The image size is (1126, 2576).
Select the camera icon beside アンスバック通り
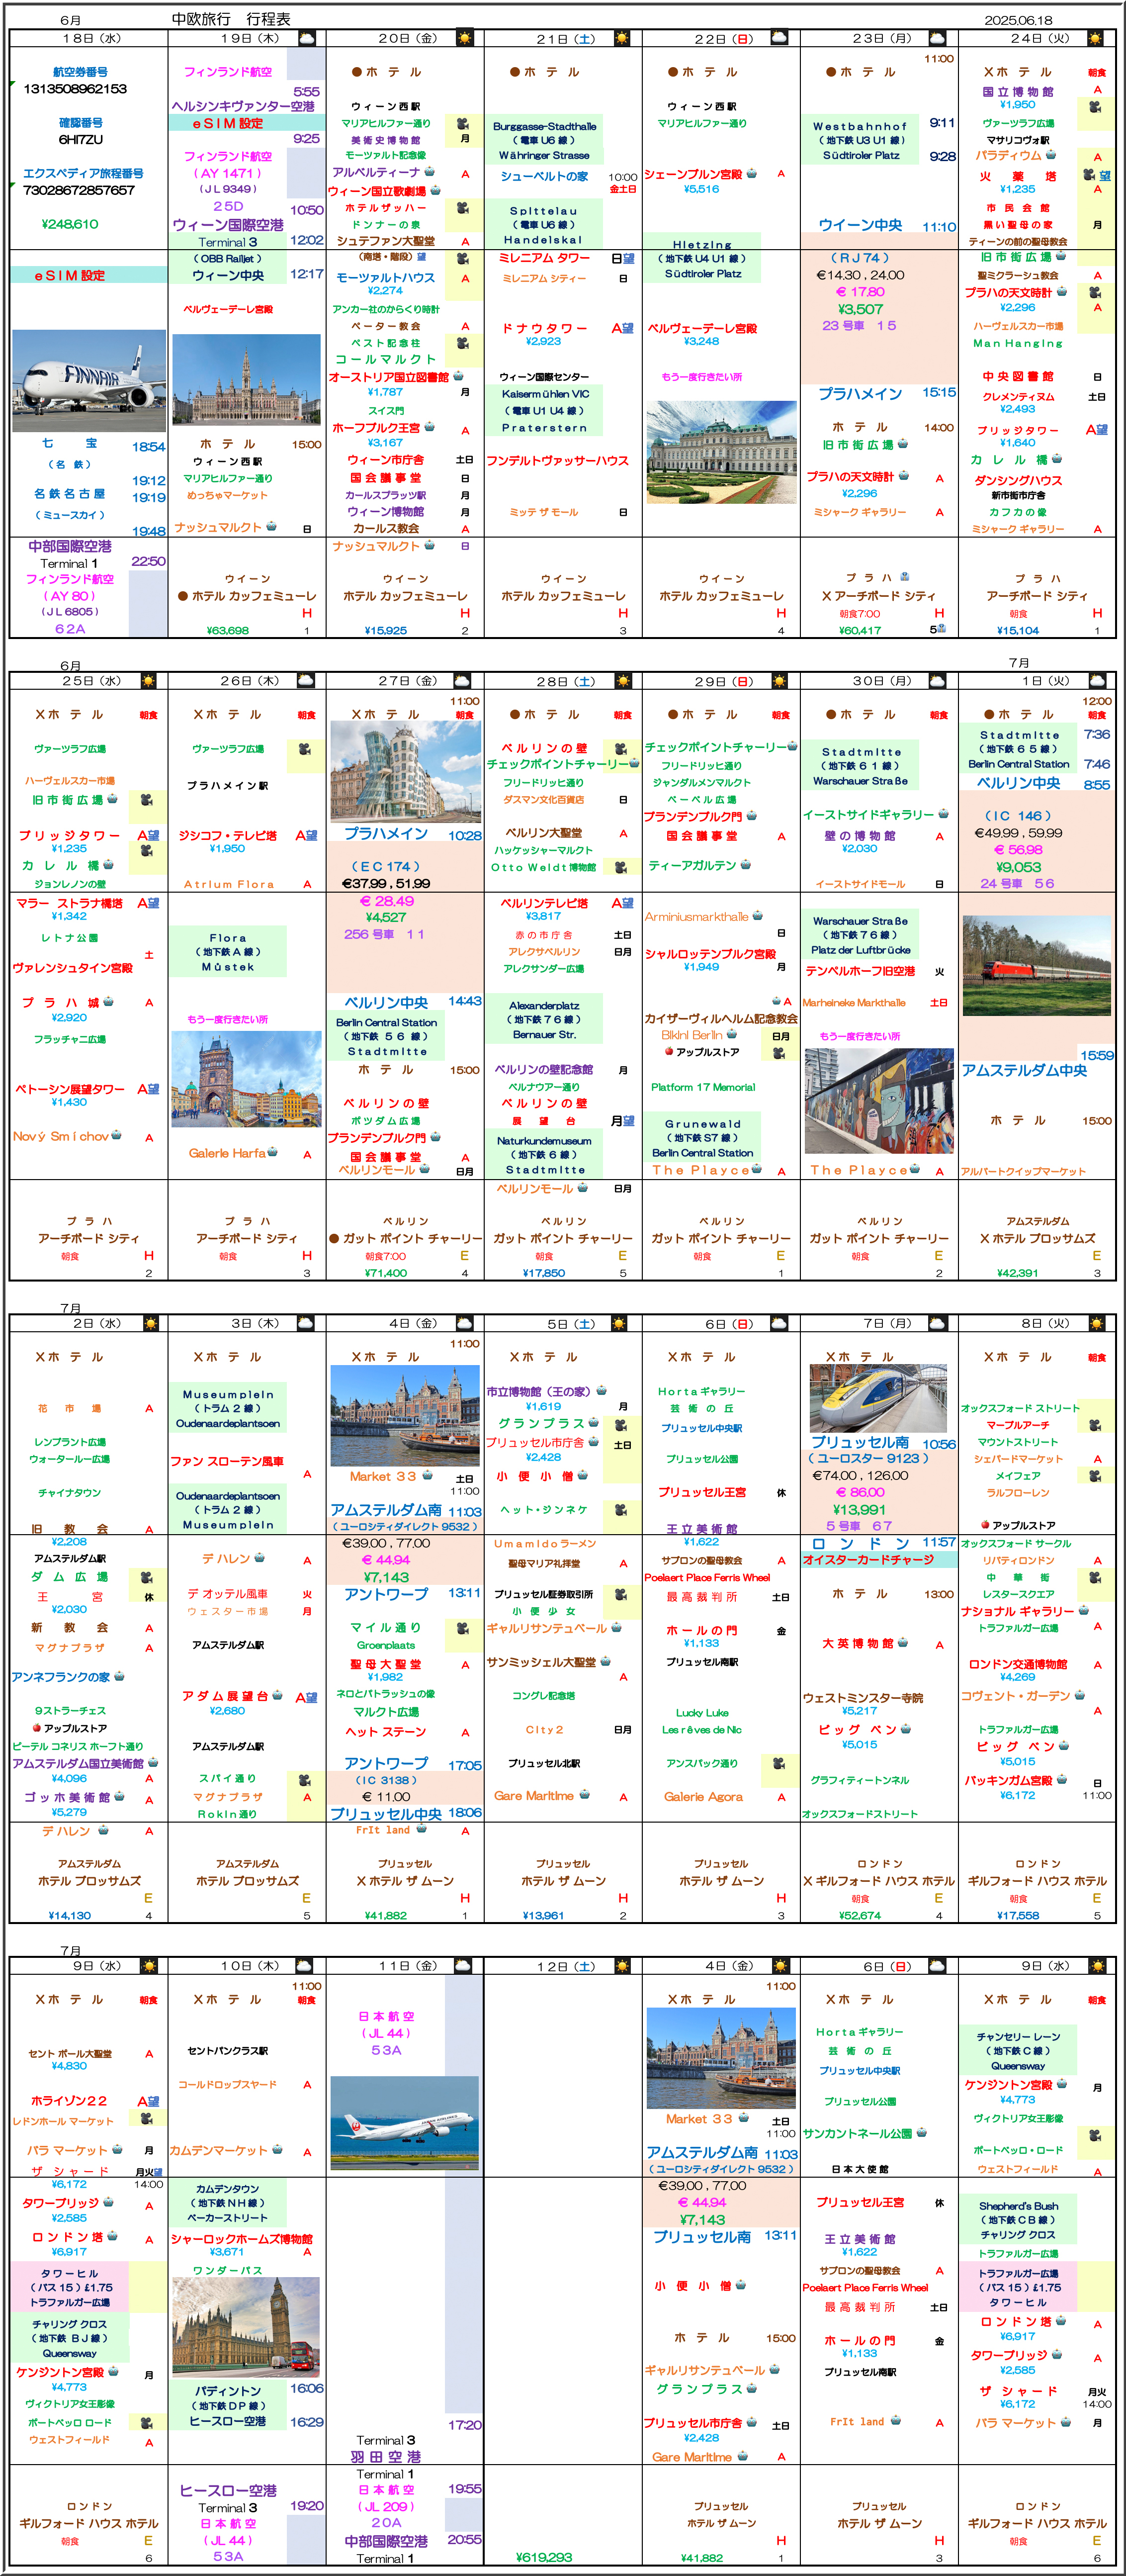779,1763
